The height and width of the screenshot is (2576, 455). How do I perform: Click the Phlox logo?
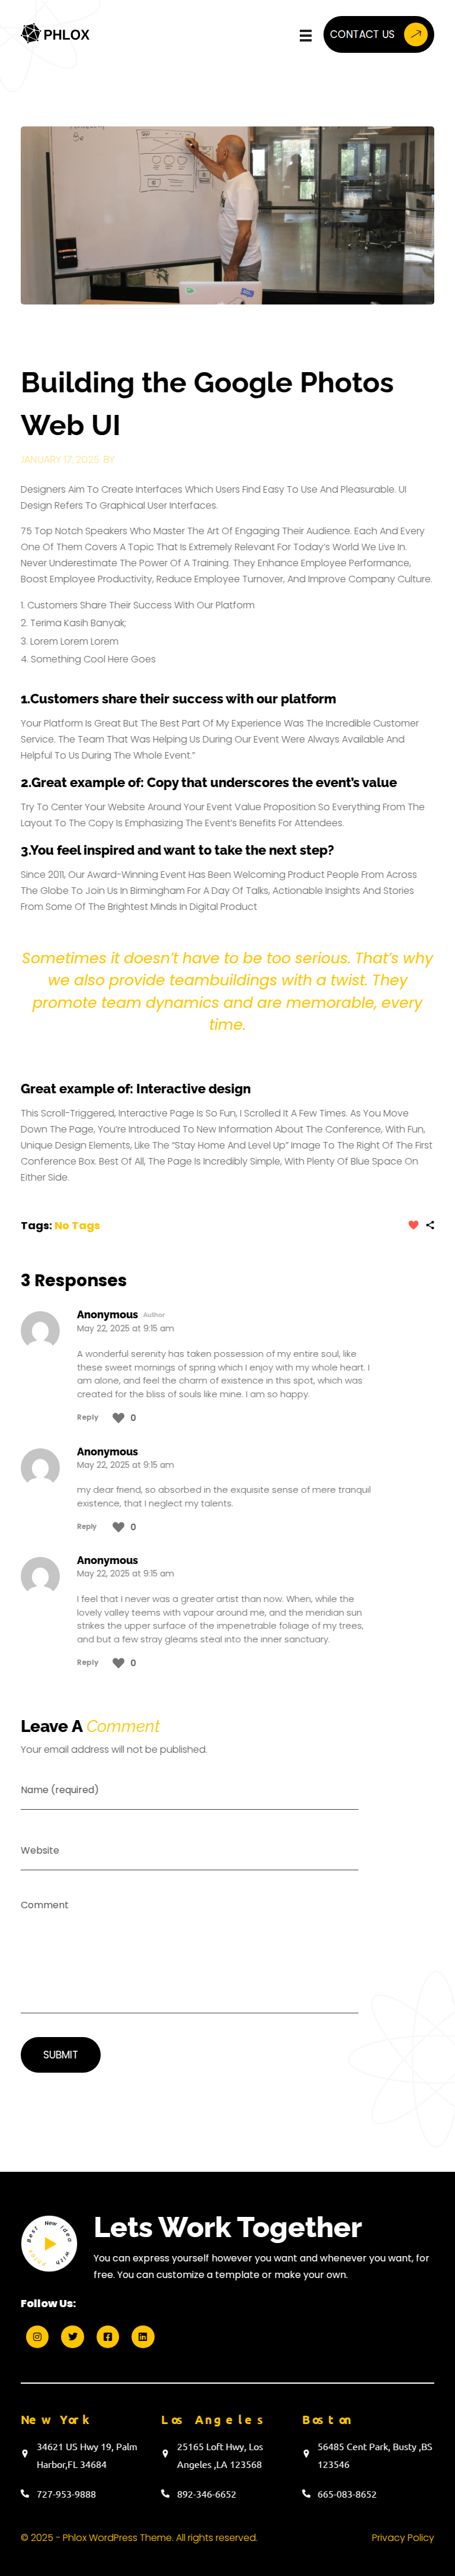pyautogui.click(x=56, y=34)
